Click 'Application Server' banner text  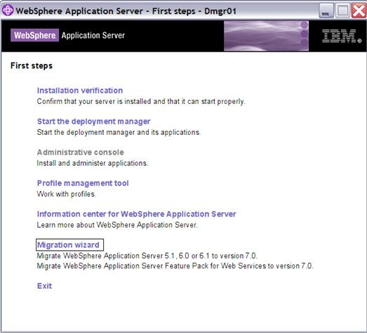93,35
